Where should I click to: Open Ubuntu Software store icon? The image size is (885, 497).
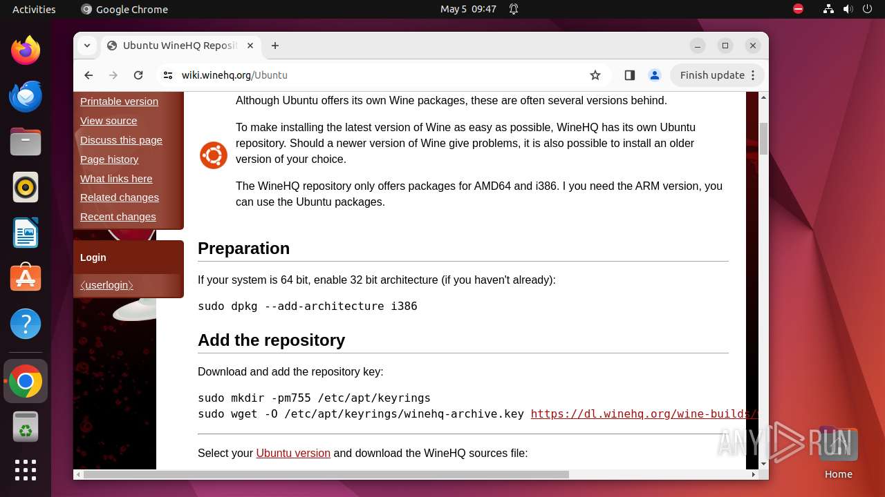point(26,278)
